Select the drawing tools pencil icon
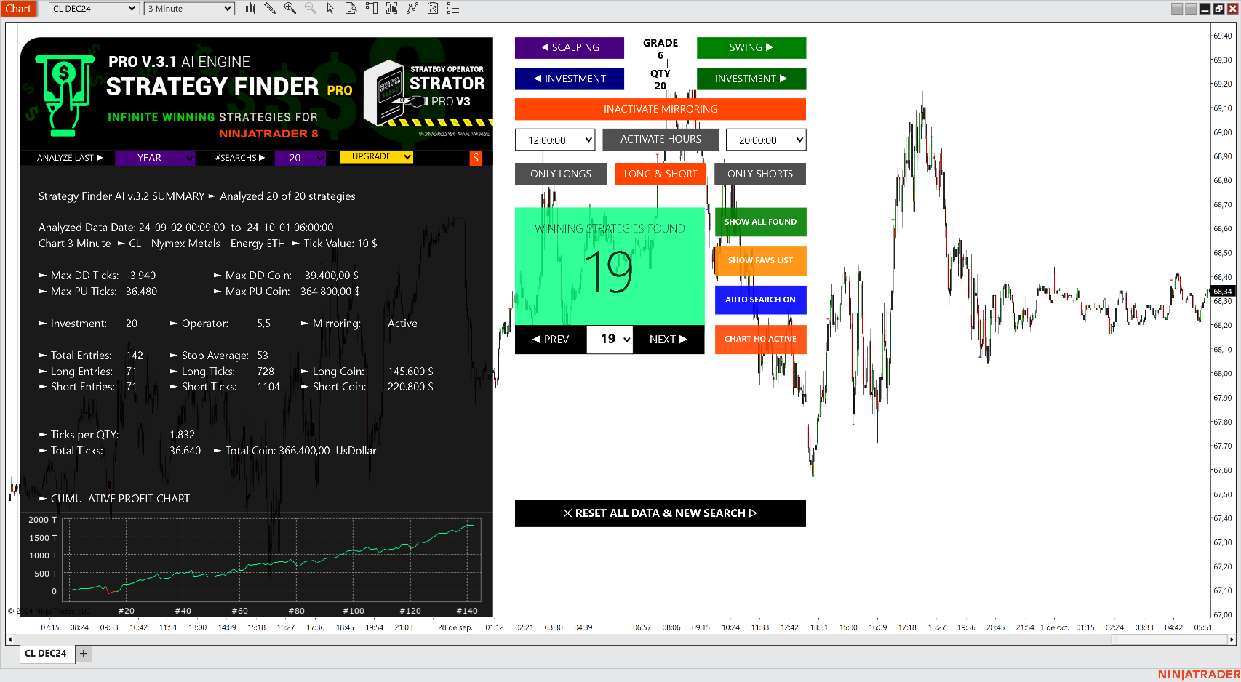 [270, 8]
